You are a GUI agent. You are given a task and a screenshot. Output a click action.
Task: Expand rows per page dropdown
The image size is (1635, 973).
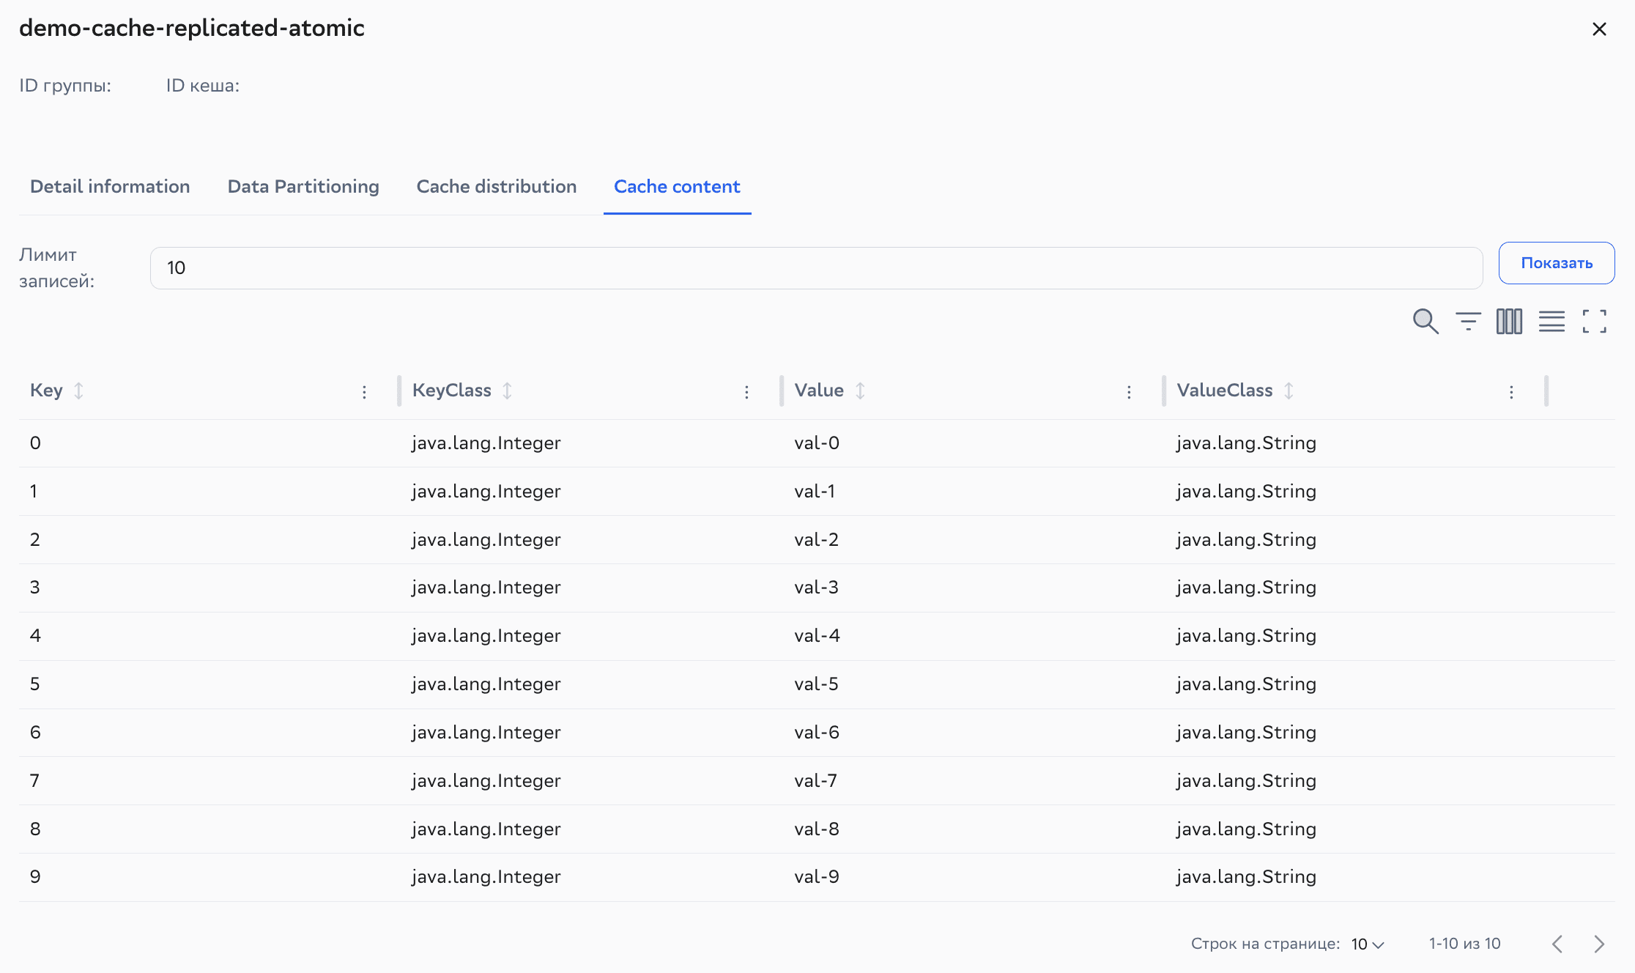1368,944
